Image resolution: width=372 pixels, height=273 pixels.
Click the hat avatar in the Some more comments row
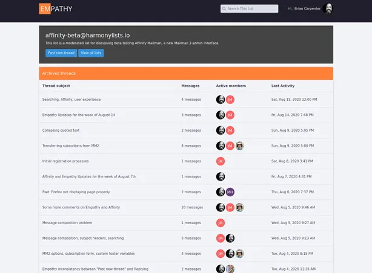point(239,207)
